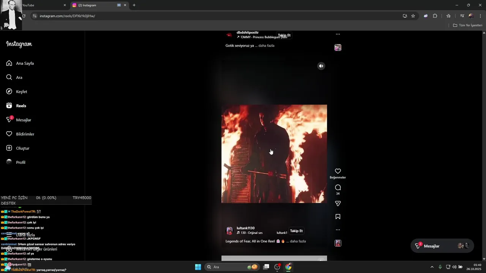Click the burning figure reel video

tap(274, 154)
